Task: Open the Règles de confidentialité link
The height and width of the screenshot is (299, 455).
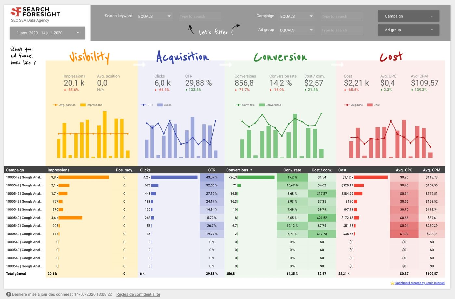Action: tap(138, 294)
